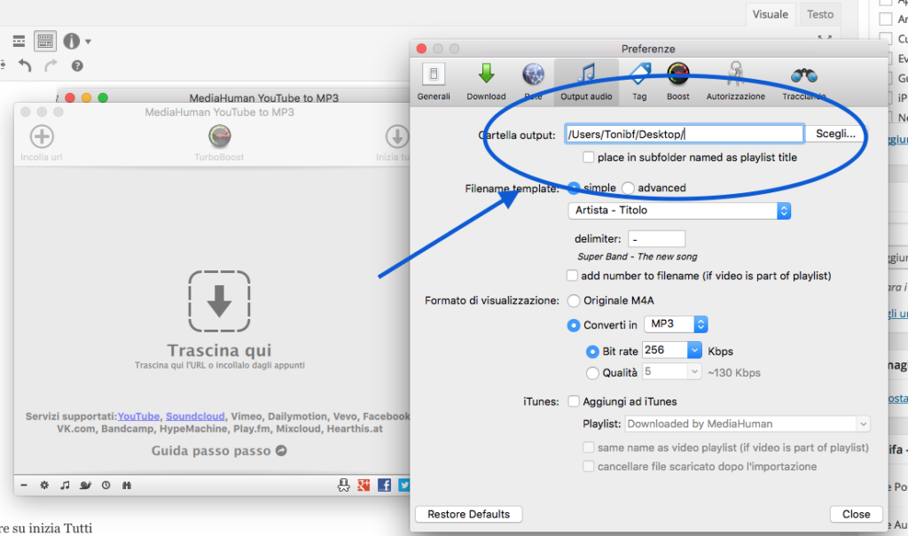Click the Facebook share icon
The width and height of the screenshot is (908, 536).
pyautogui.click(x=384, y=486)
